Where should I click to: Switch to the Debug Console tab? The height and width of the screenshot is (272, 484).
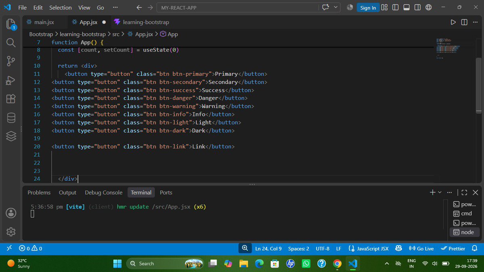point(104,193)
